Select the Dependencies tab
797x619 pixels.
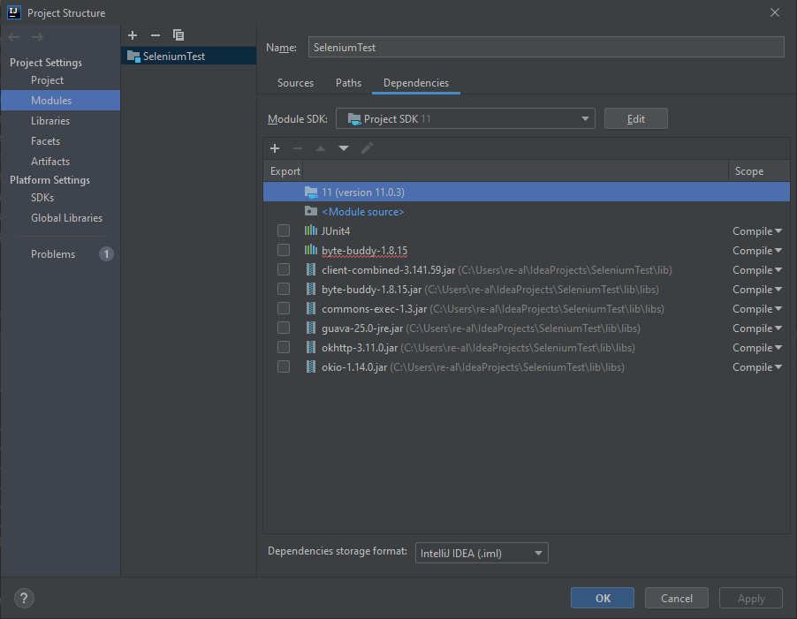point(416,83)
